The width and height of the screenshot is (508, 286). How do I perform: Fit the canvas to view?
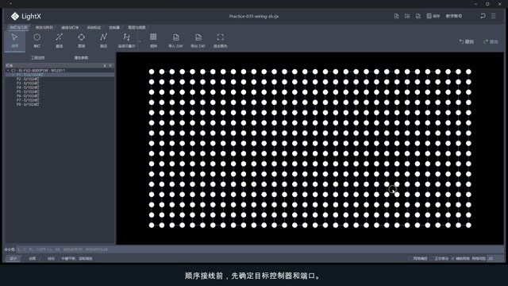tap(220, 41)
